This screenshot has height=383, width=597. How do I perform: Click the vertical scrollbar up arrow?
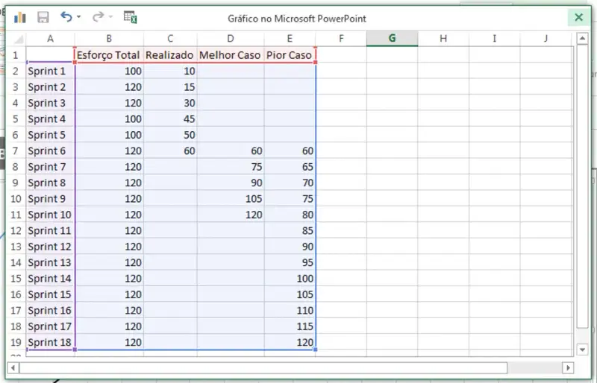pyautogui.click(x=582, y=39)
